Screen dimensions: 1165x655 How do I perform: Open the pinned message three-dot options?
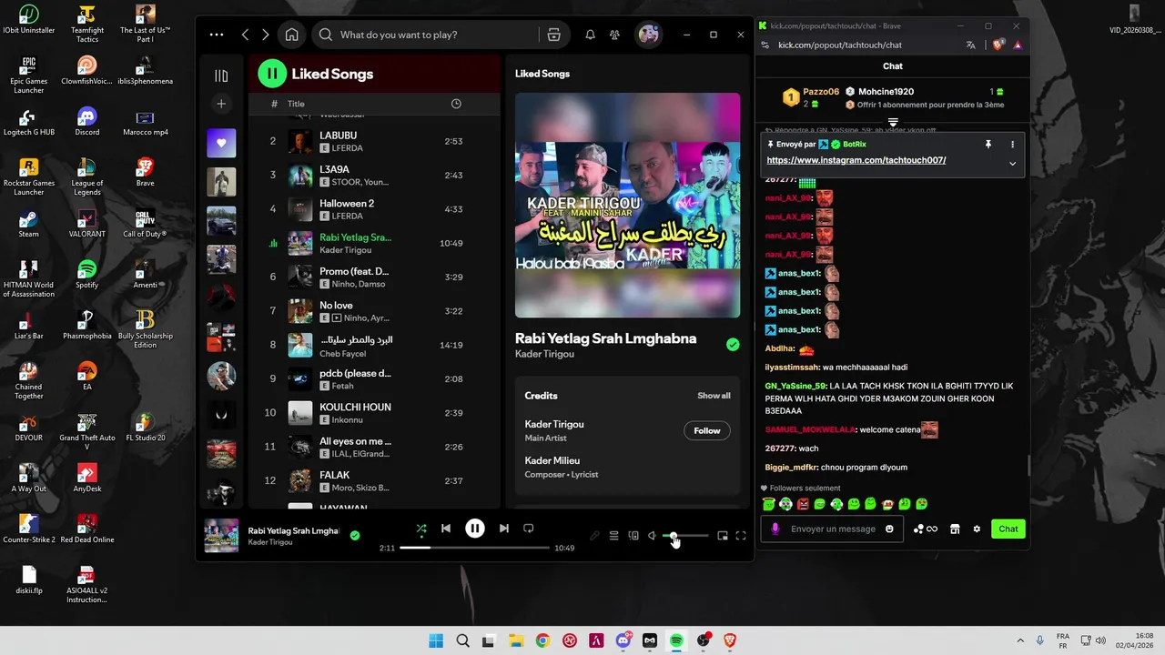click(1012, 144)
